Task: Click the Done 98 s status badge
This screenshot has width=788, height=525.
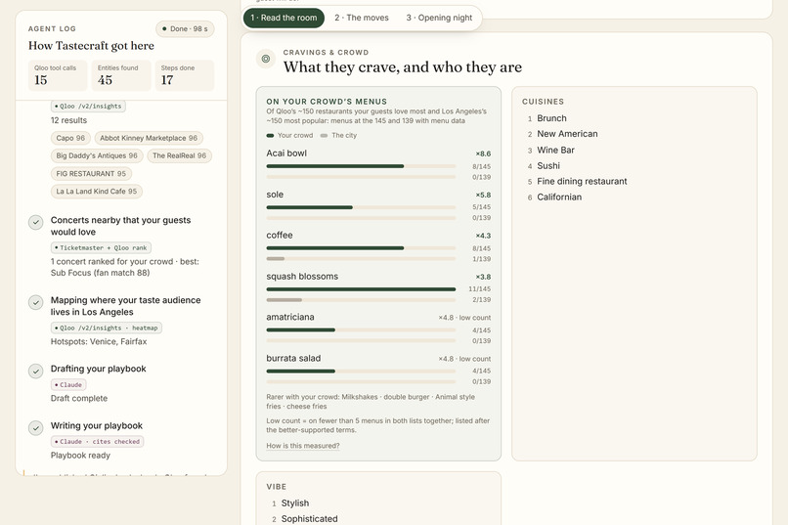Action: 185,28
